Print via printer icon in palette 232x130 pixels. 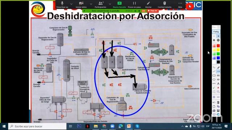214,110
